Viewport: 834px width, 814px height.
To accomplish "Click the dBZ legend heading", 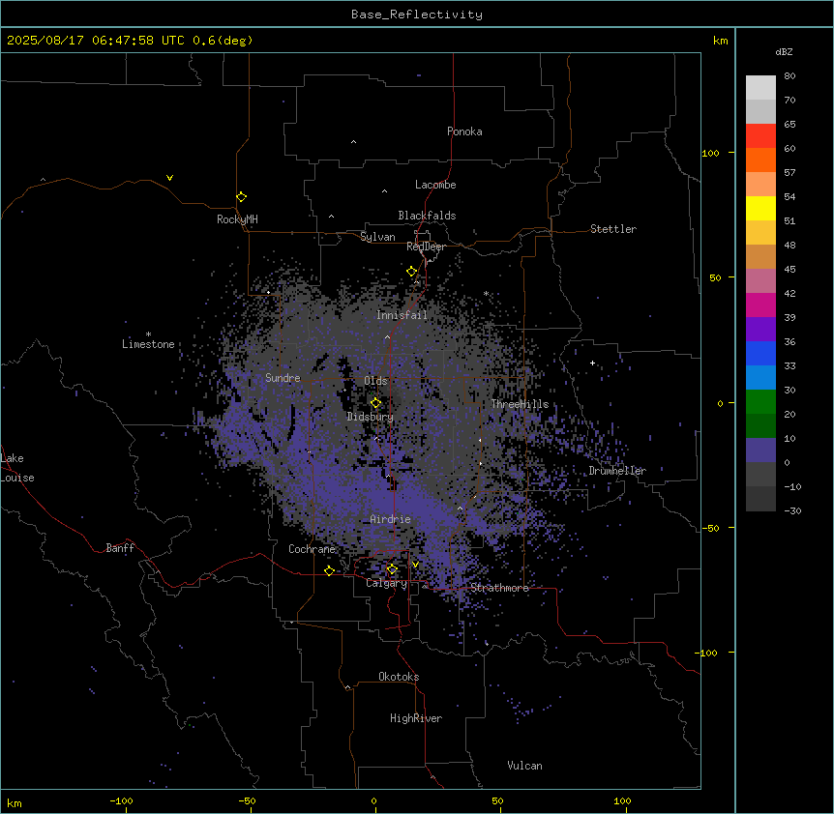I will (x=784, y=51).
